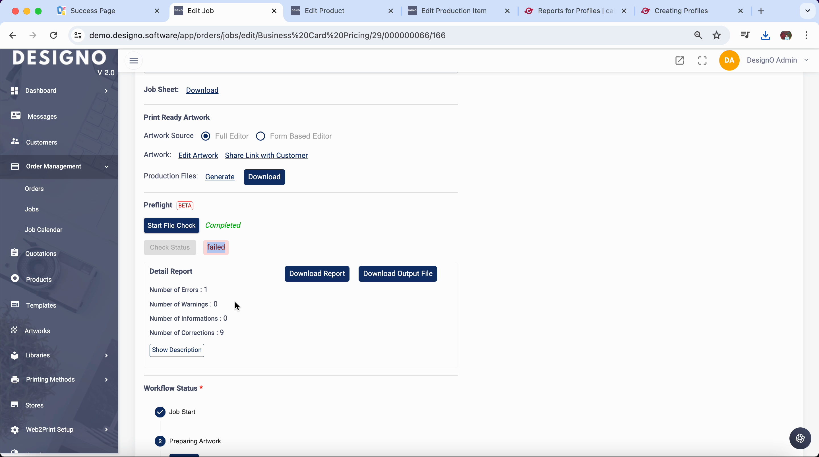Select Form Based Editor radio button

(x=260, y=136)
